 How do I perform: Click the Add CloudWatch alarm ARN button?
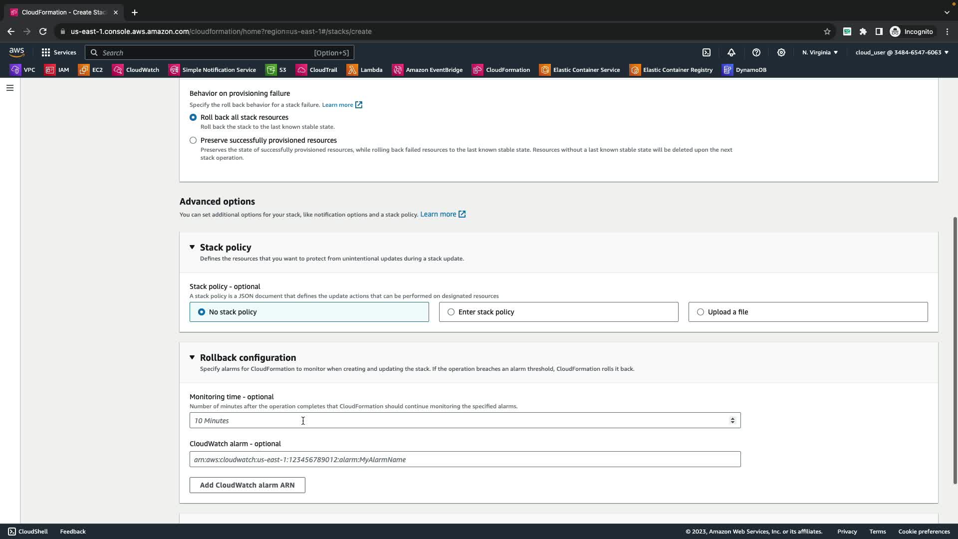click(x=247, y=485)
